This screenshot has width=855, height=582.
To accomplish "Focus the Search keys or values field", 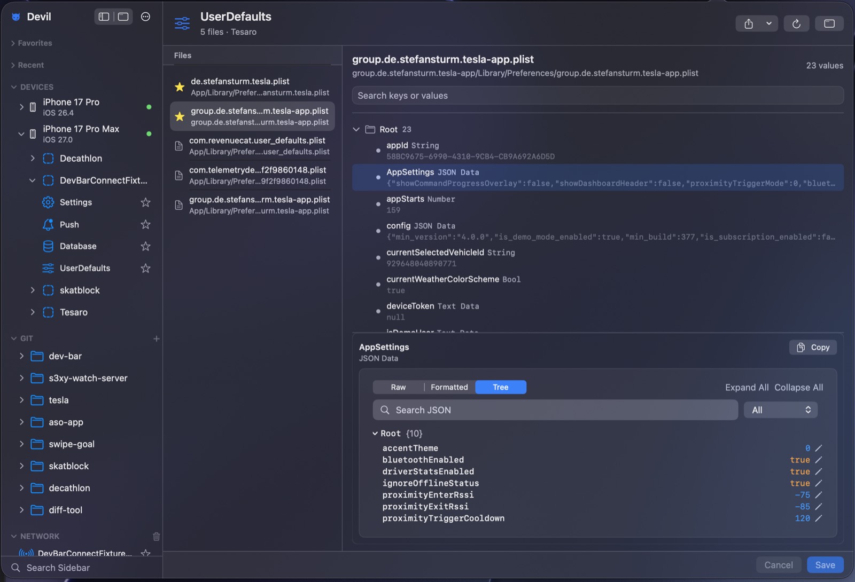I will 597,96.
